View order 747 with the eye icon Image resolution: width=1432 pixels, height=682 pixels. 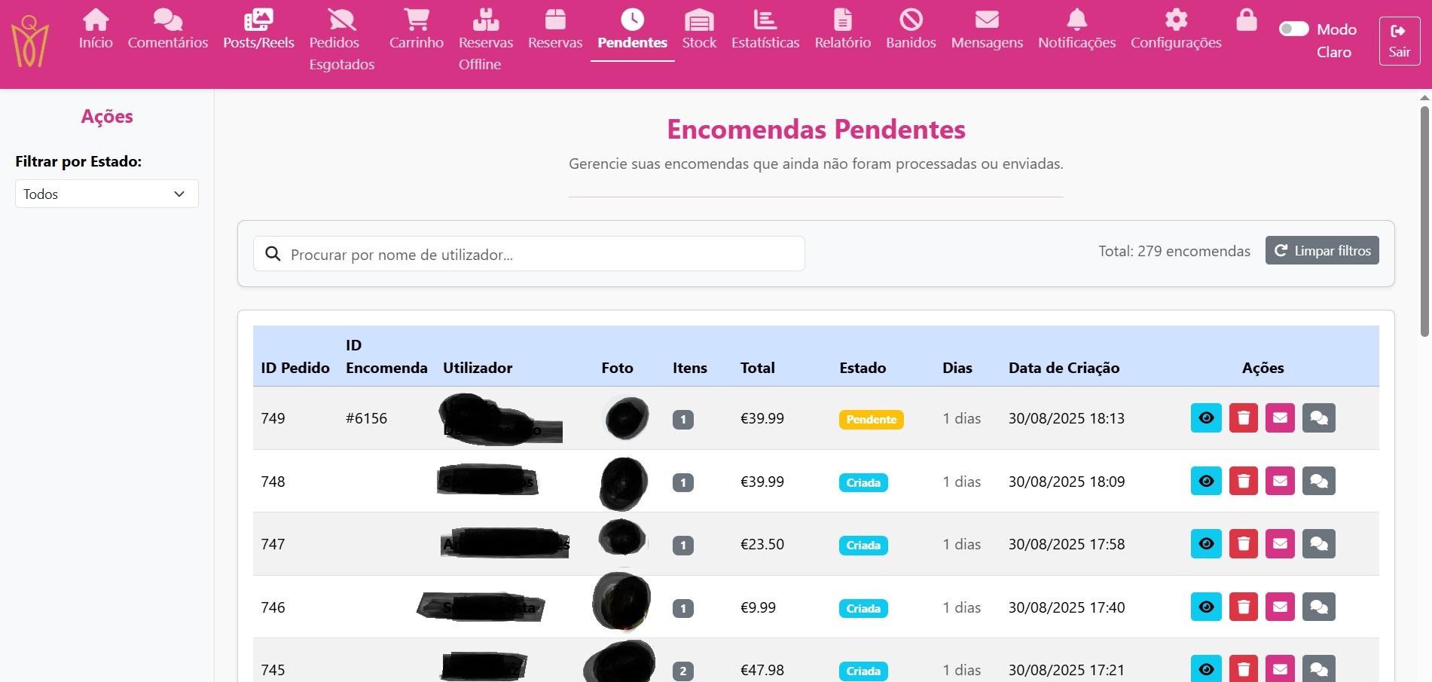1205,544
